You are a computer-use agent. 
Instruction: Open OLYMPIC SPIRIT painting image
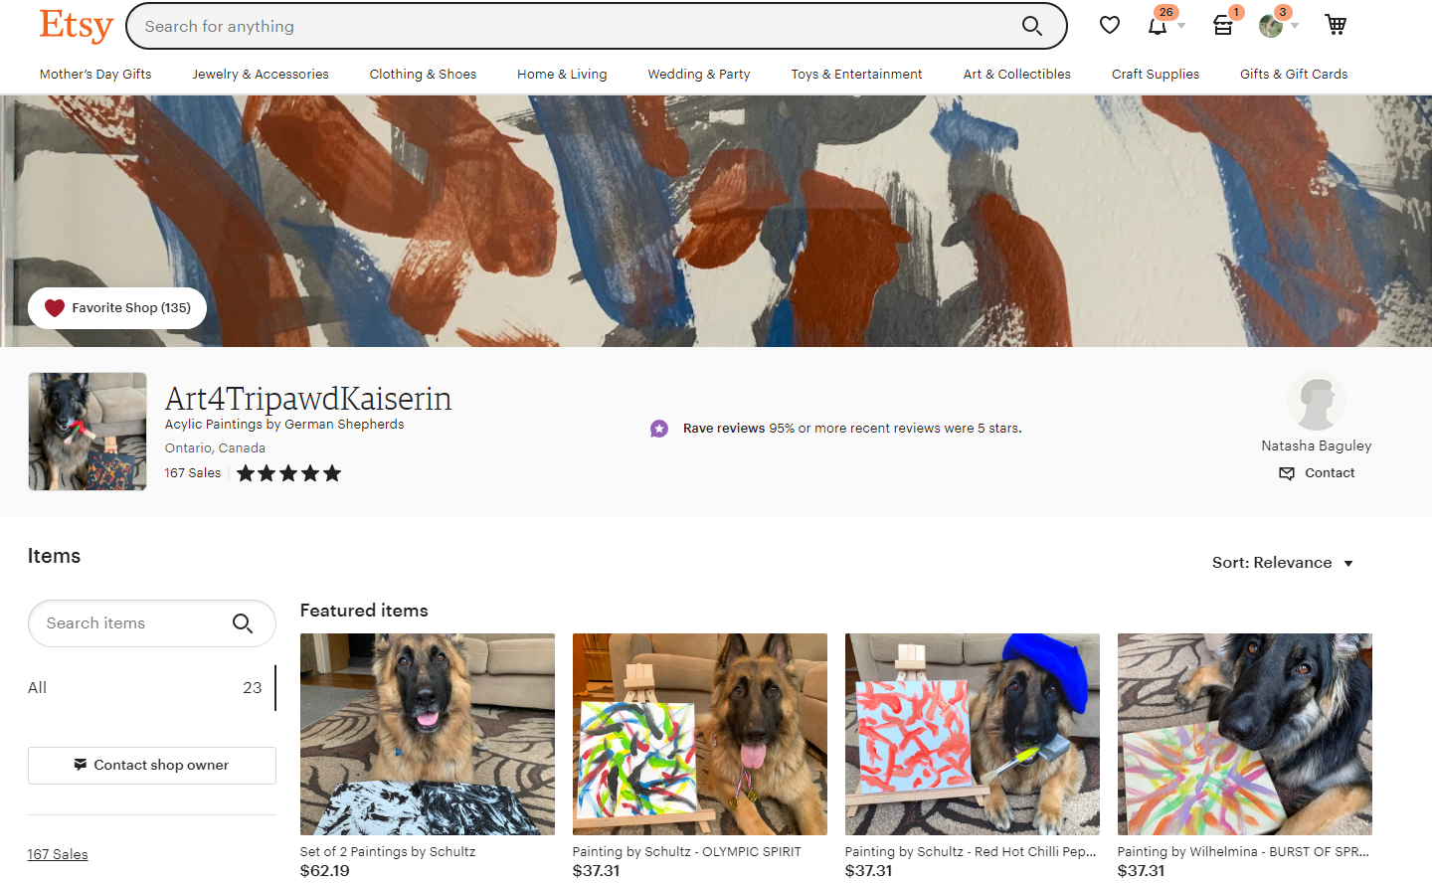[x=700, y=734]
